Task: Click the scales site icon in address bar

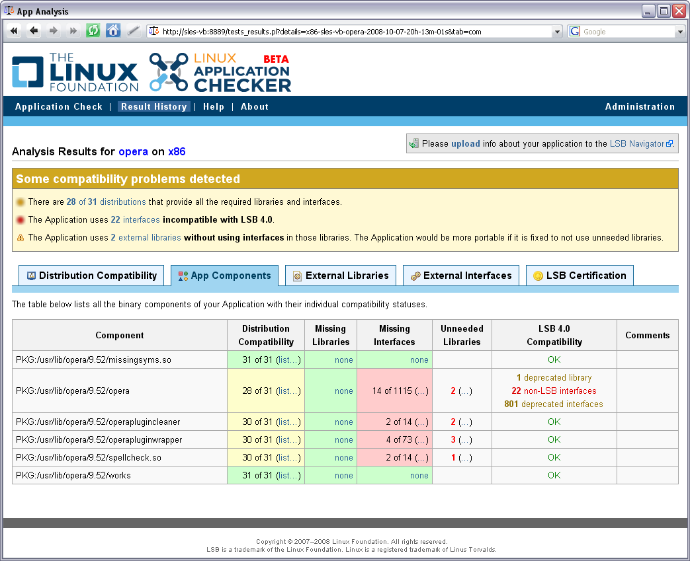Action: click(x=153, y=31)
